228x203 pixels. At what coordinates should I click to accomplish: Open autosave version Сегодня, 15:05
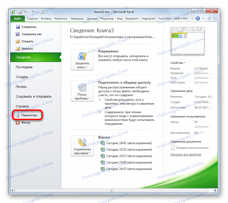[126, 162]
